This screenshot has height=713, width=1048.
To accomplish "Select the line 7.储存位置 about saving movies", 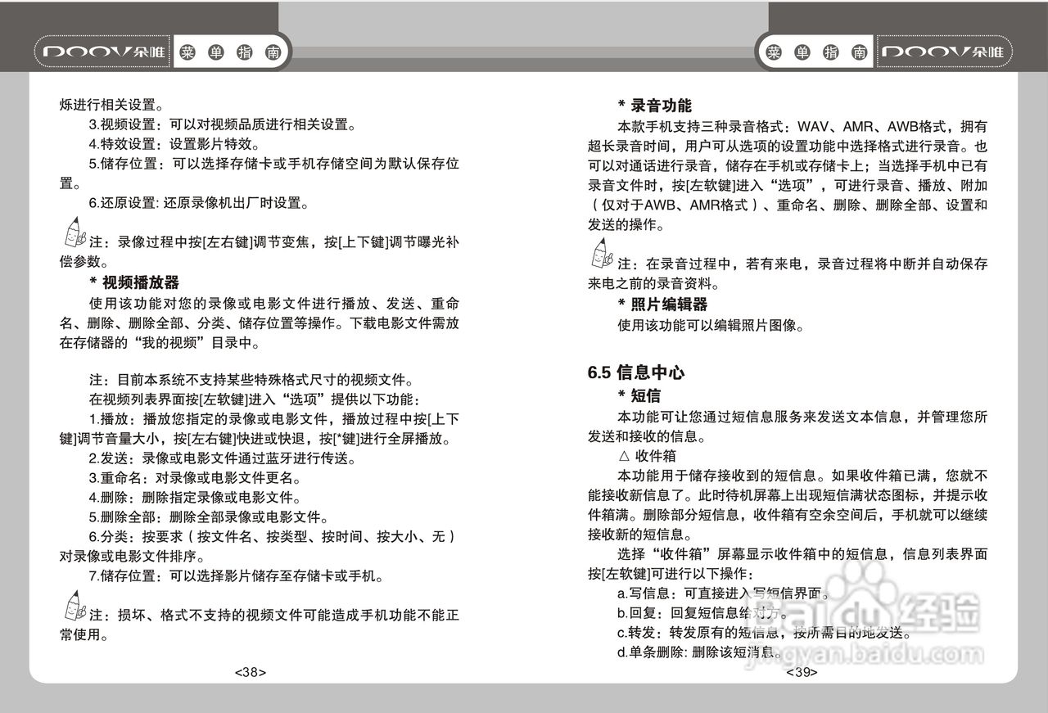I will [236, 575].
